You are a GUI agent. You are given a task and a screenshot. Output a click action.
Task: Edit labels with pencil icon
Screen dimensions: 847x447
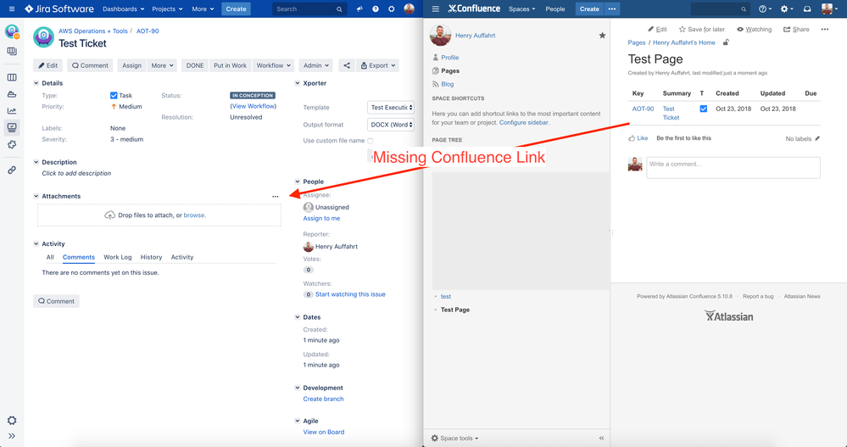(817, 138)
